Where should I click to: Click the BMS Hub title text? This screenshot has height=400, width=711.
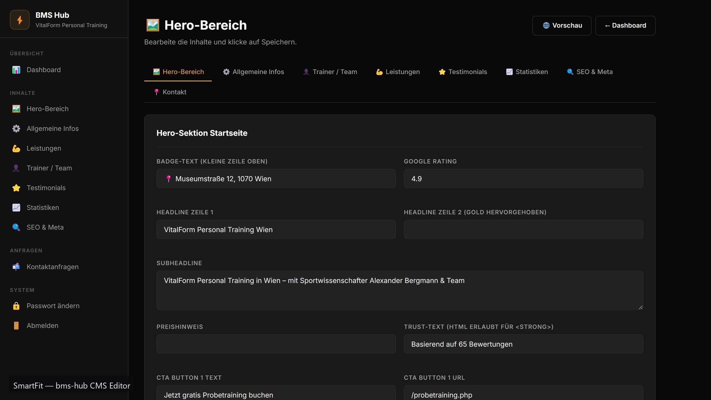[52, 15]
